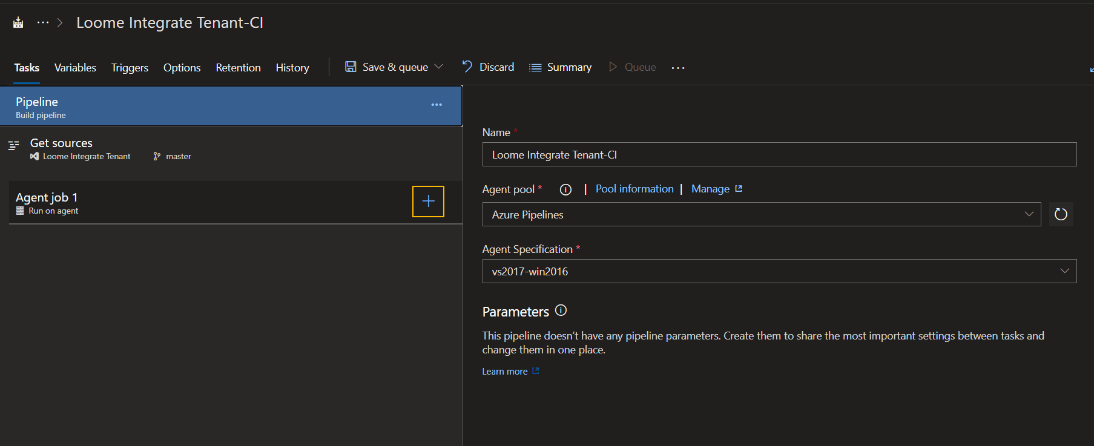Click the master branch label

coord(179,156)
